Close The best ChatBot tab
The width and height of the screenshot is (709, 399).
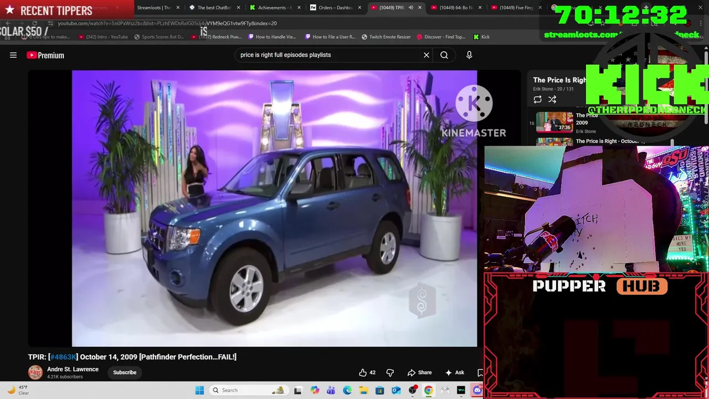point(239,8)
